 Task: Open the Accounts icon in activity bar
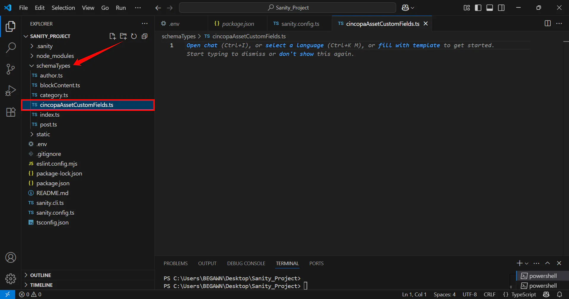click(11, 257)
